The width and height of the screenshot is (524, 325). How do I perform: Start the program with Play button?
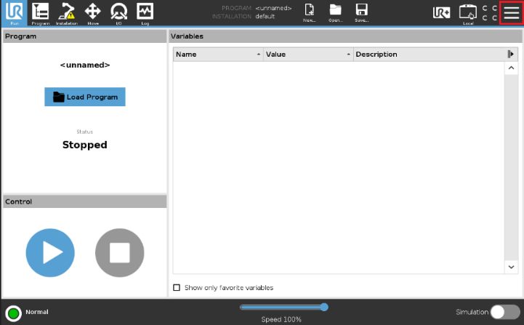tap(50, 253)
